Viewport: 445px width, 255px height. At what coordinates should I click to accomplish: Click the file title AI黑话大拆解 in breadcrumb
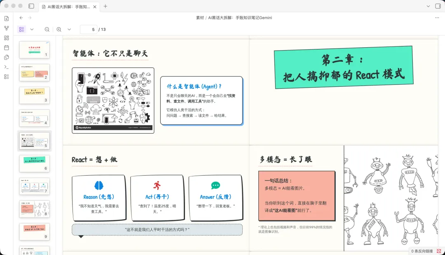(x=240, y=18)
